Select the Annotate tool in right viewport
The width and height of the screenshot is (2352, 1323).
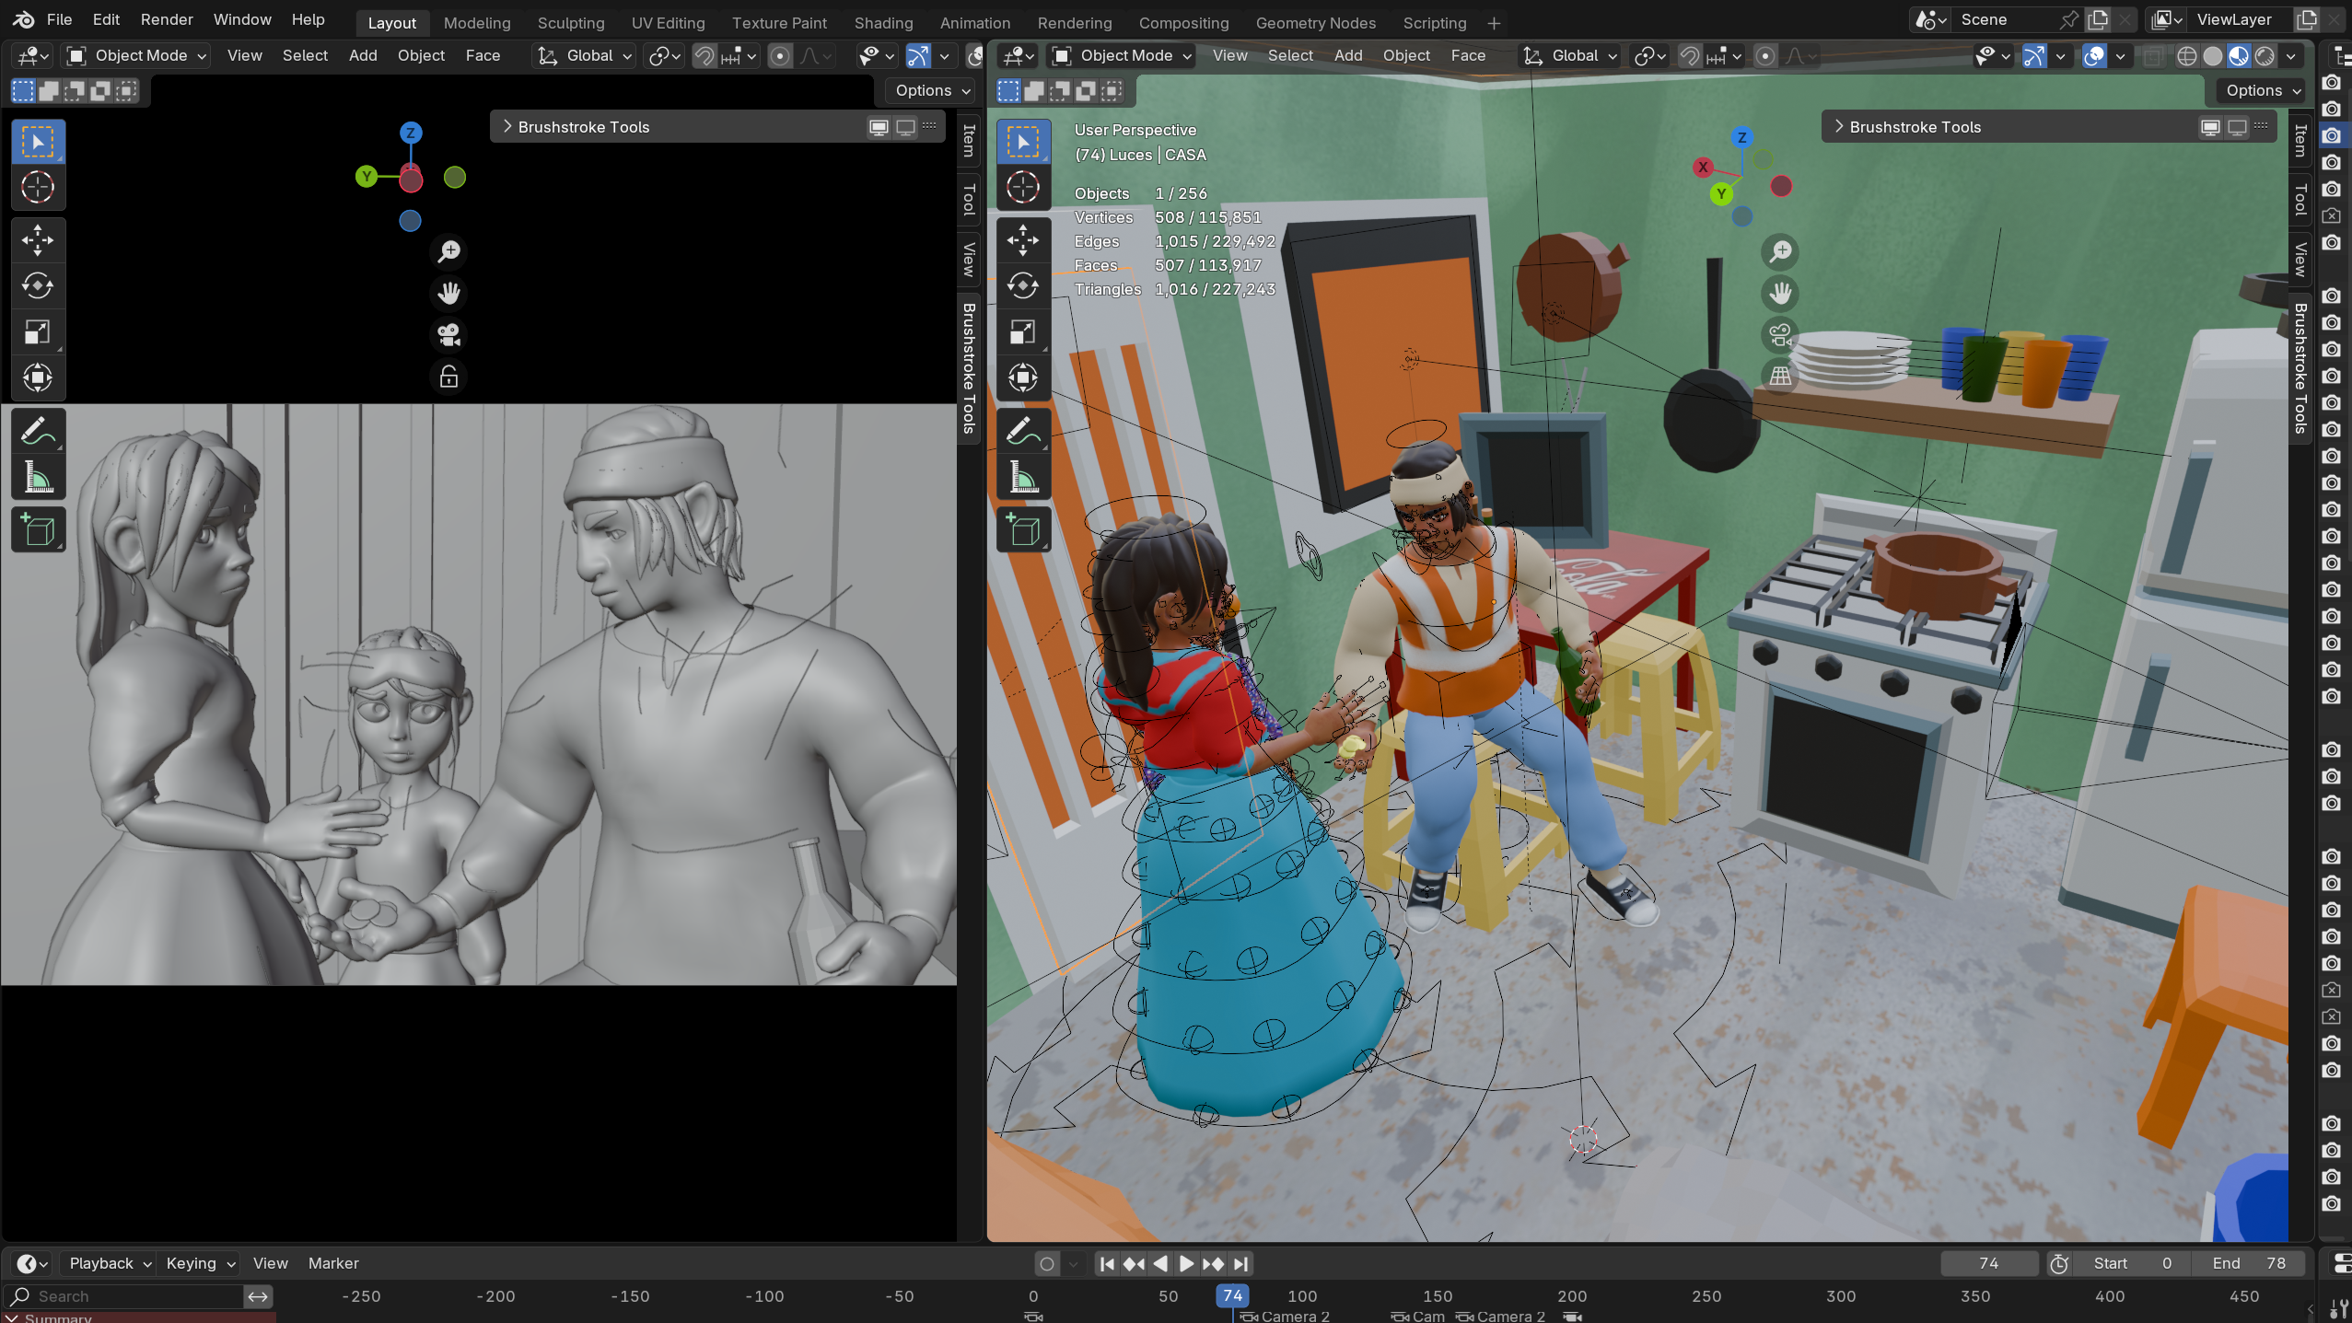point(1022,431)
